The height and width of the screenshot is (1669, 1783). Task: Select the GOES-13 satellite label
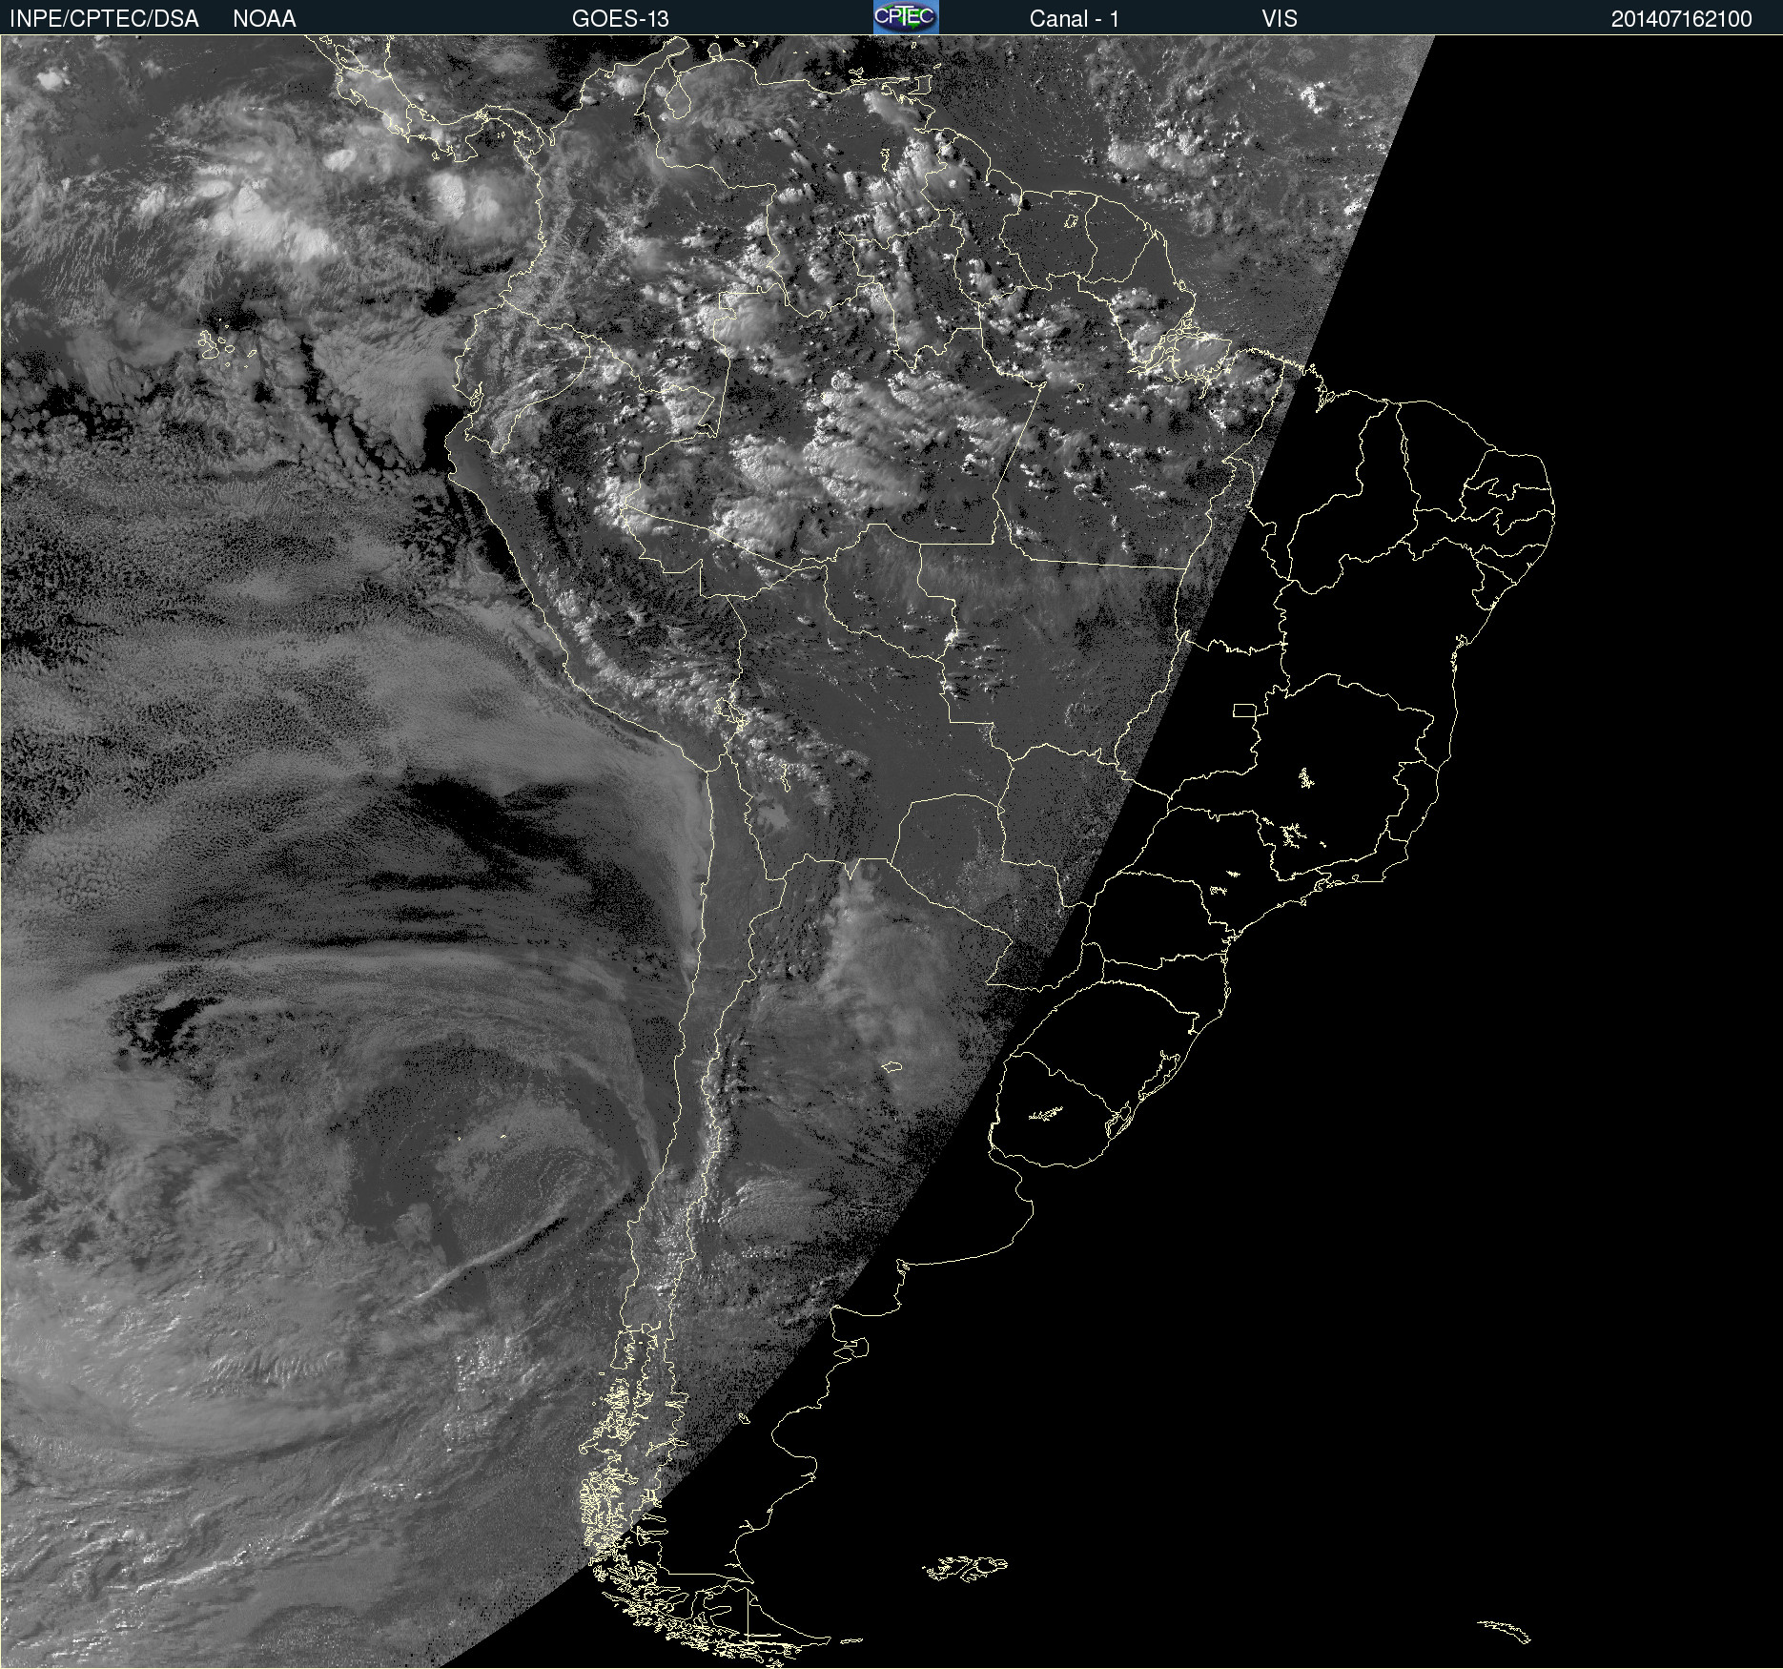pyautogui.click(x=621, y=19)
